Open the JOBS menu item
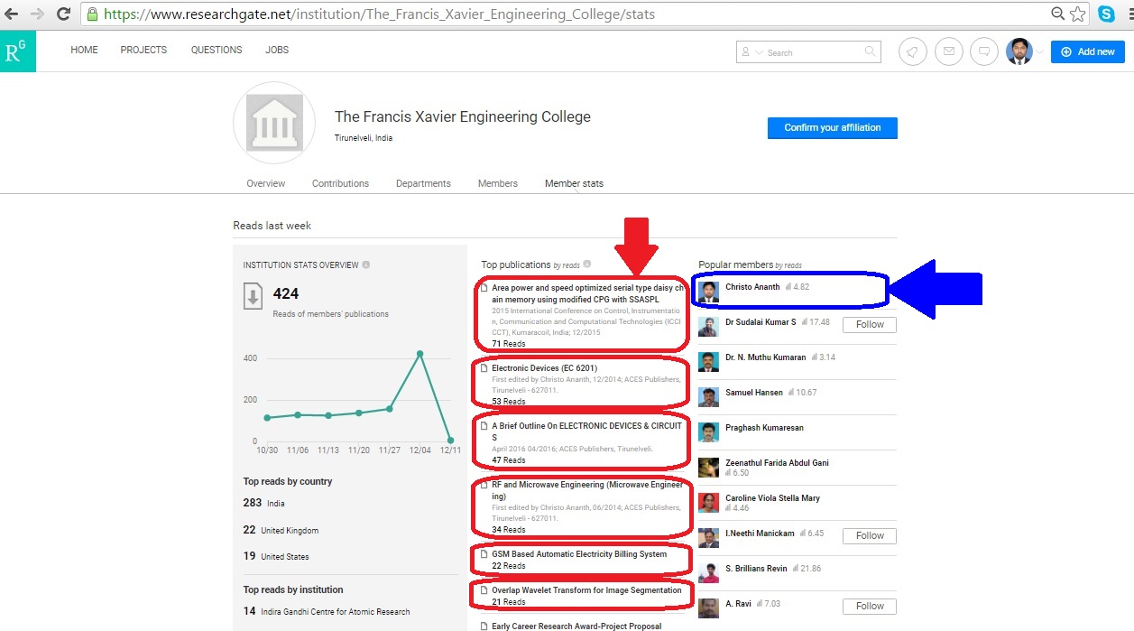 point(277,51)
